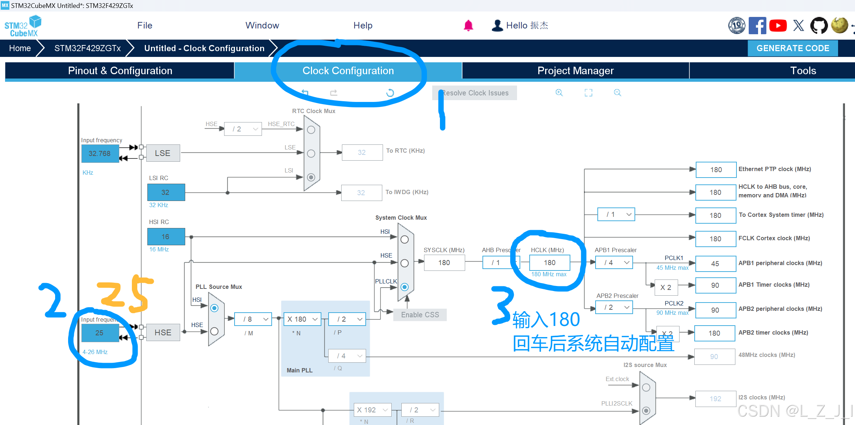Click the globe icon in header
The width and height of the screenshot is (855, 425).
click(x=840, y=26)
